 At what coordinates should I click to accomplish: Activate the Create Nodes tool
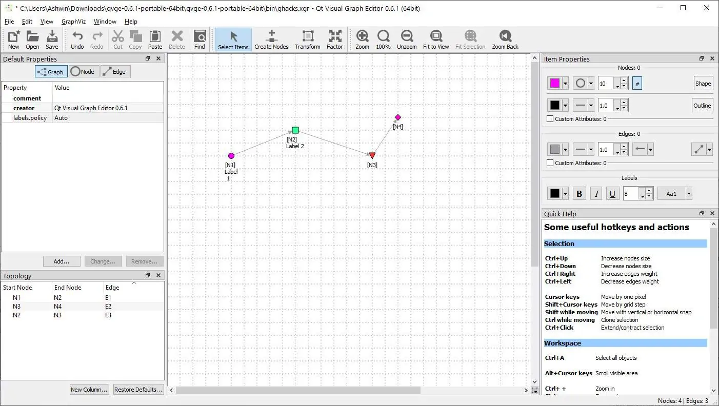[x=271, y=39]
